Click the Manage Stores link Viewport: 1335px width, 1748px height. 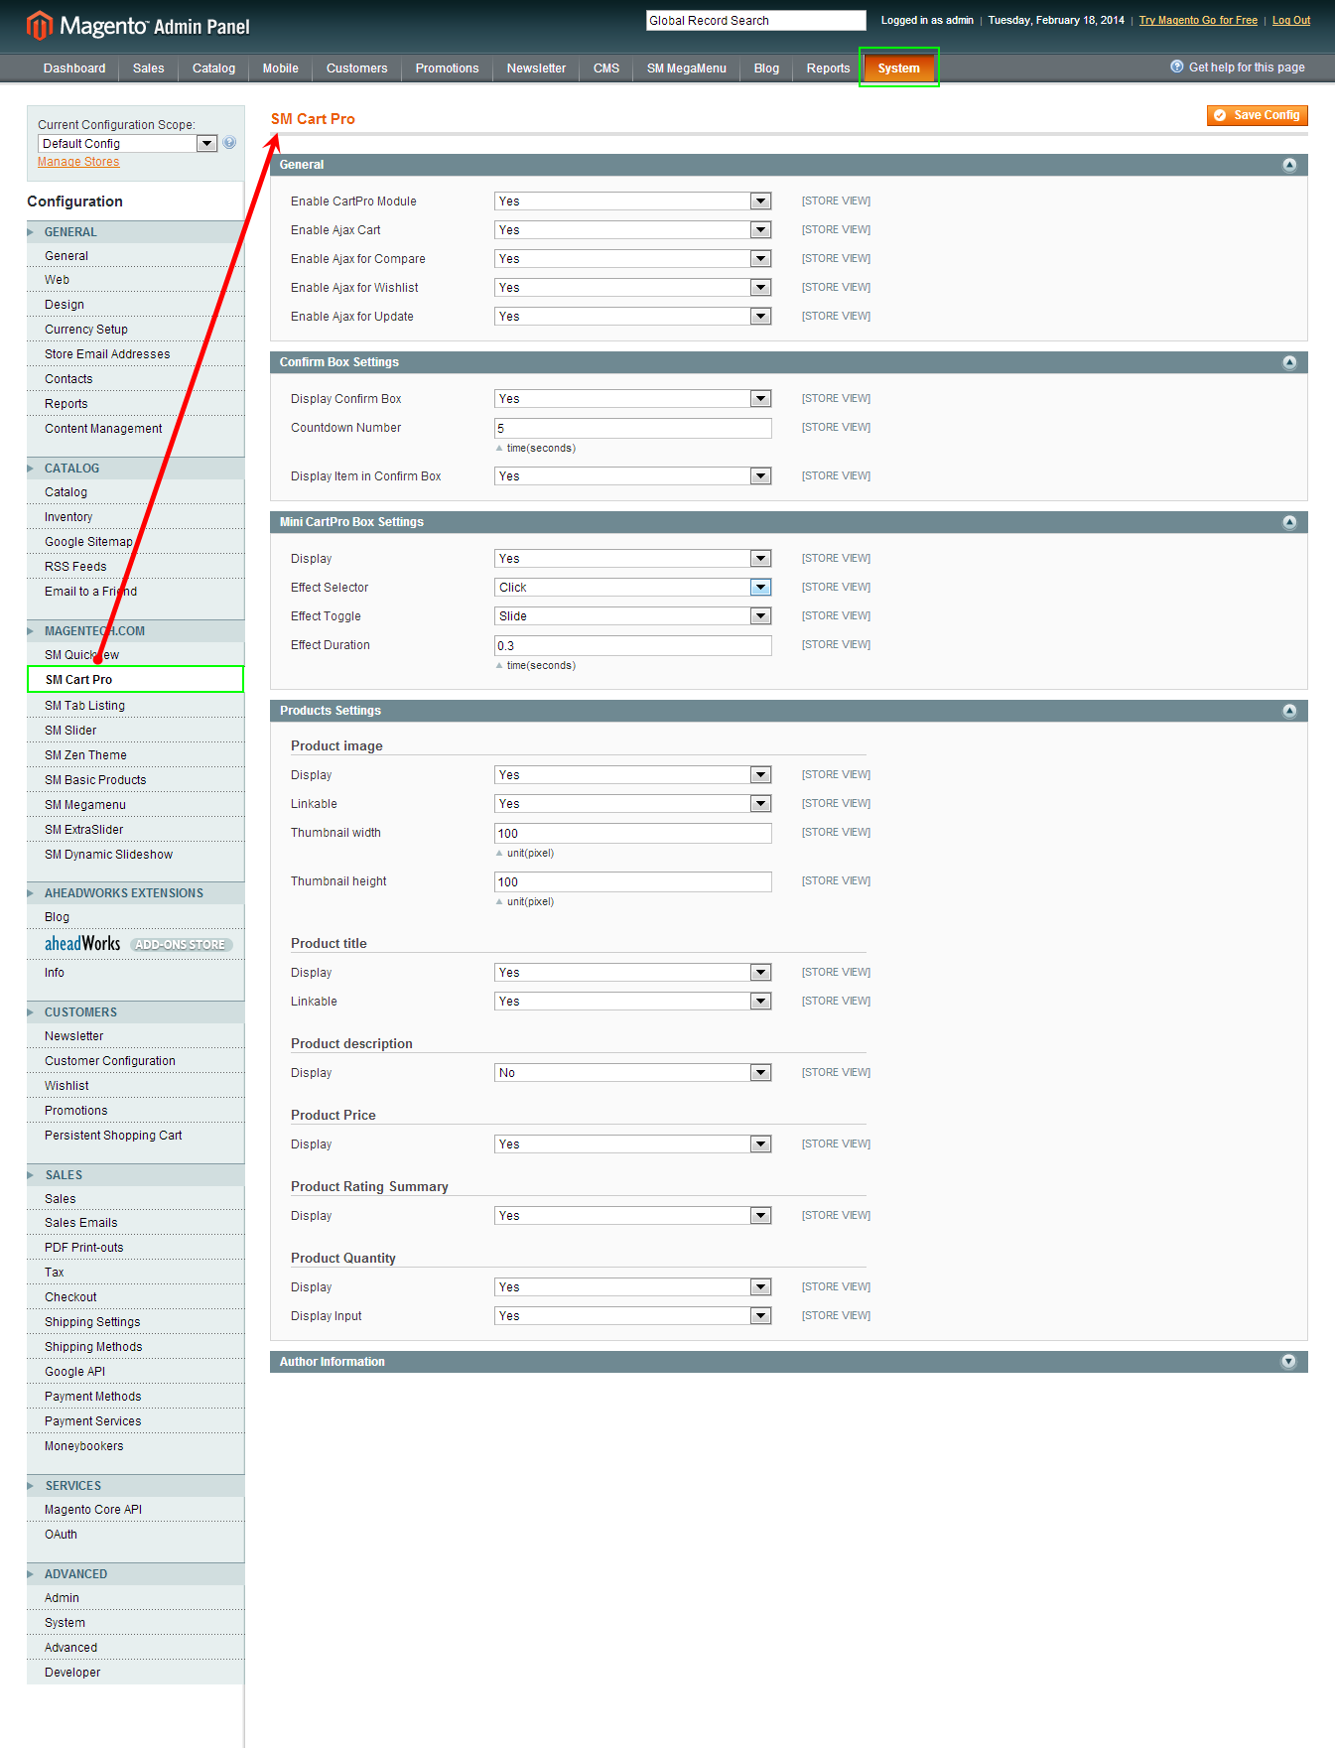tap(78, 162)
